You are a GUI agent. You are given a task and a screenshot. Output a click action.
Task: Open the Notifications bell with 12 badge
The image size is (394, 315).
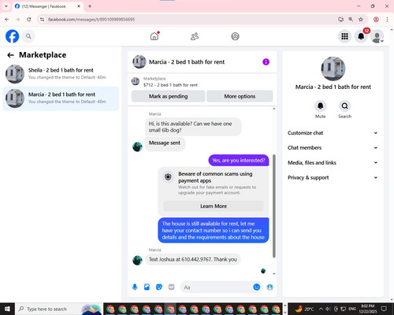point(361,36)
